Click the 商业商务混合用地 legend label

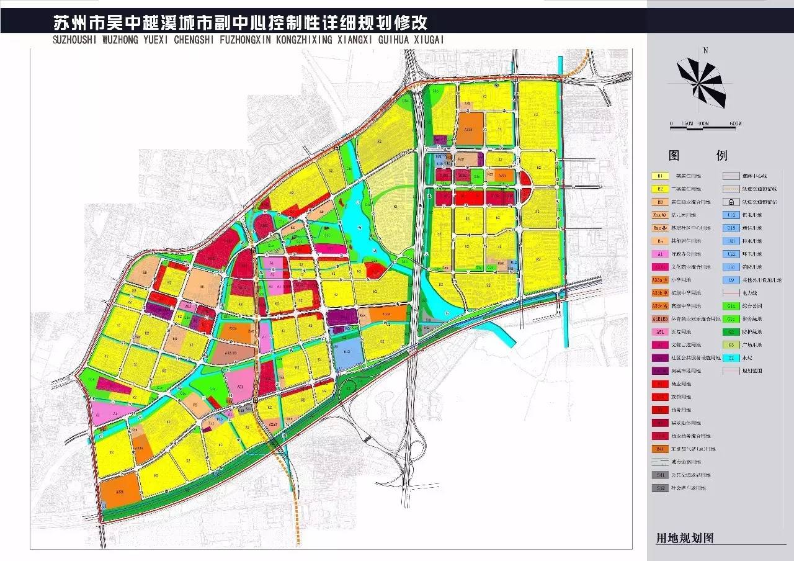point(691,436)
